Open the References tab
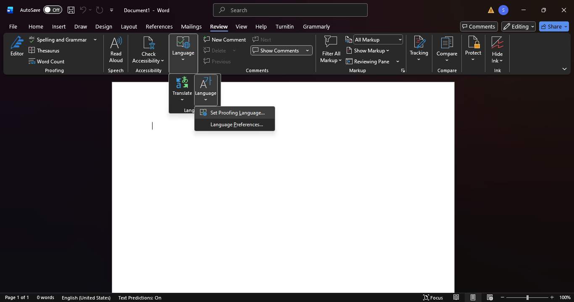 point(159,26)
